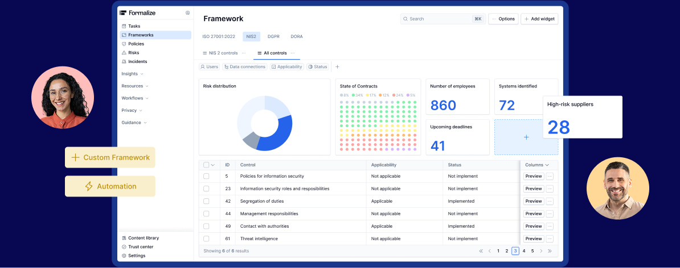Click the Risks warning triangle icon
The width and height of the screenshot is (680, 268).
(124, 53)
